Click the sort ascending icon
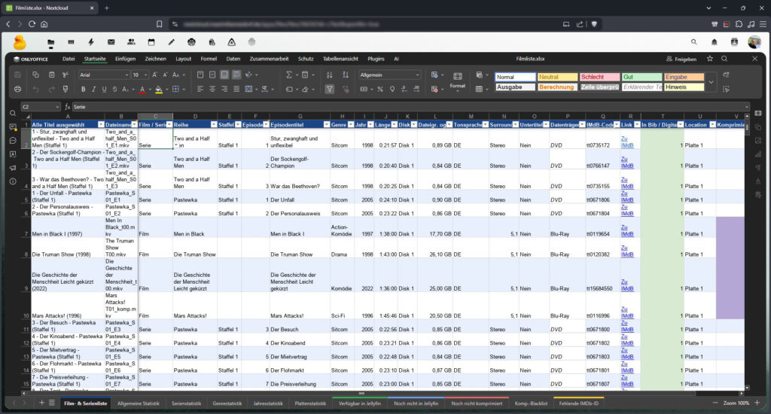 point(330,75)
